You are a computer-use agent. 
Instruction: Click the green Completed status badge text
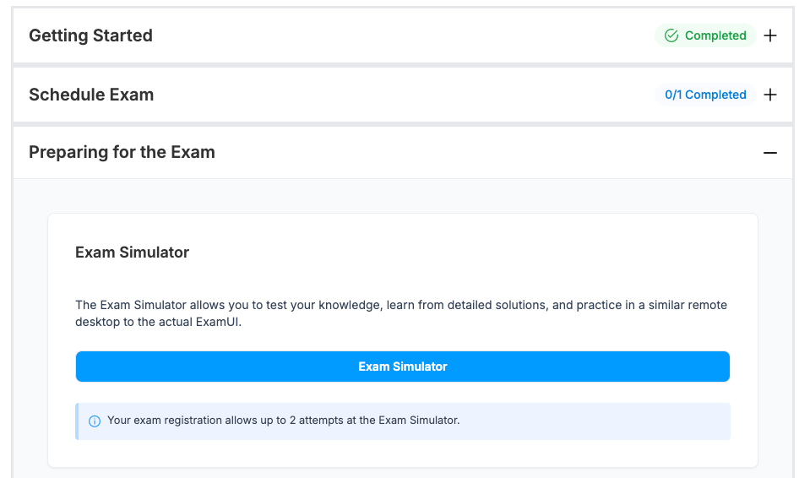(x=715, y=35)
